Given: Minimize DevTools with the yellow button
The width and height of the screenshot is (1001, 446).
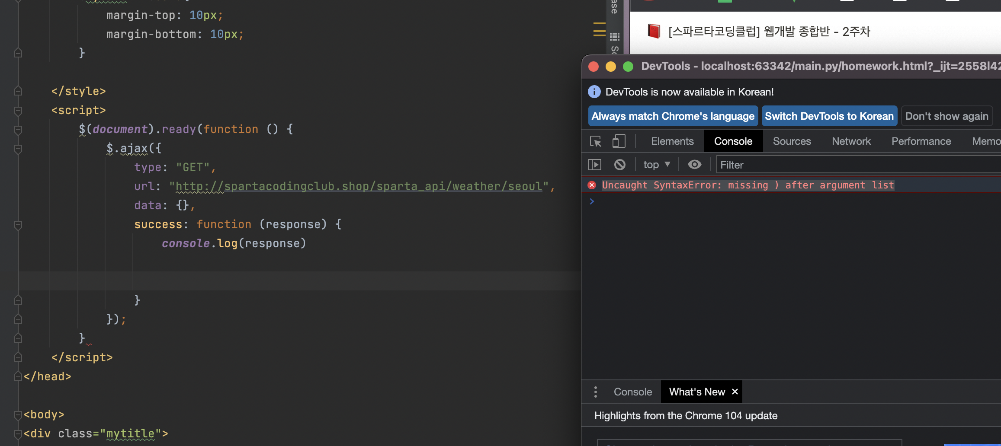Looking at the screenshot, I should 611,66.
